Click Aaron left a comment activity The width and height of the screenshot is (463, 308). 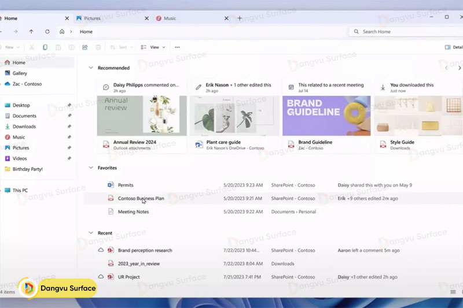[x=369, y=250]
